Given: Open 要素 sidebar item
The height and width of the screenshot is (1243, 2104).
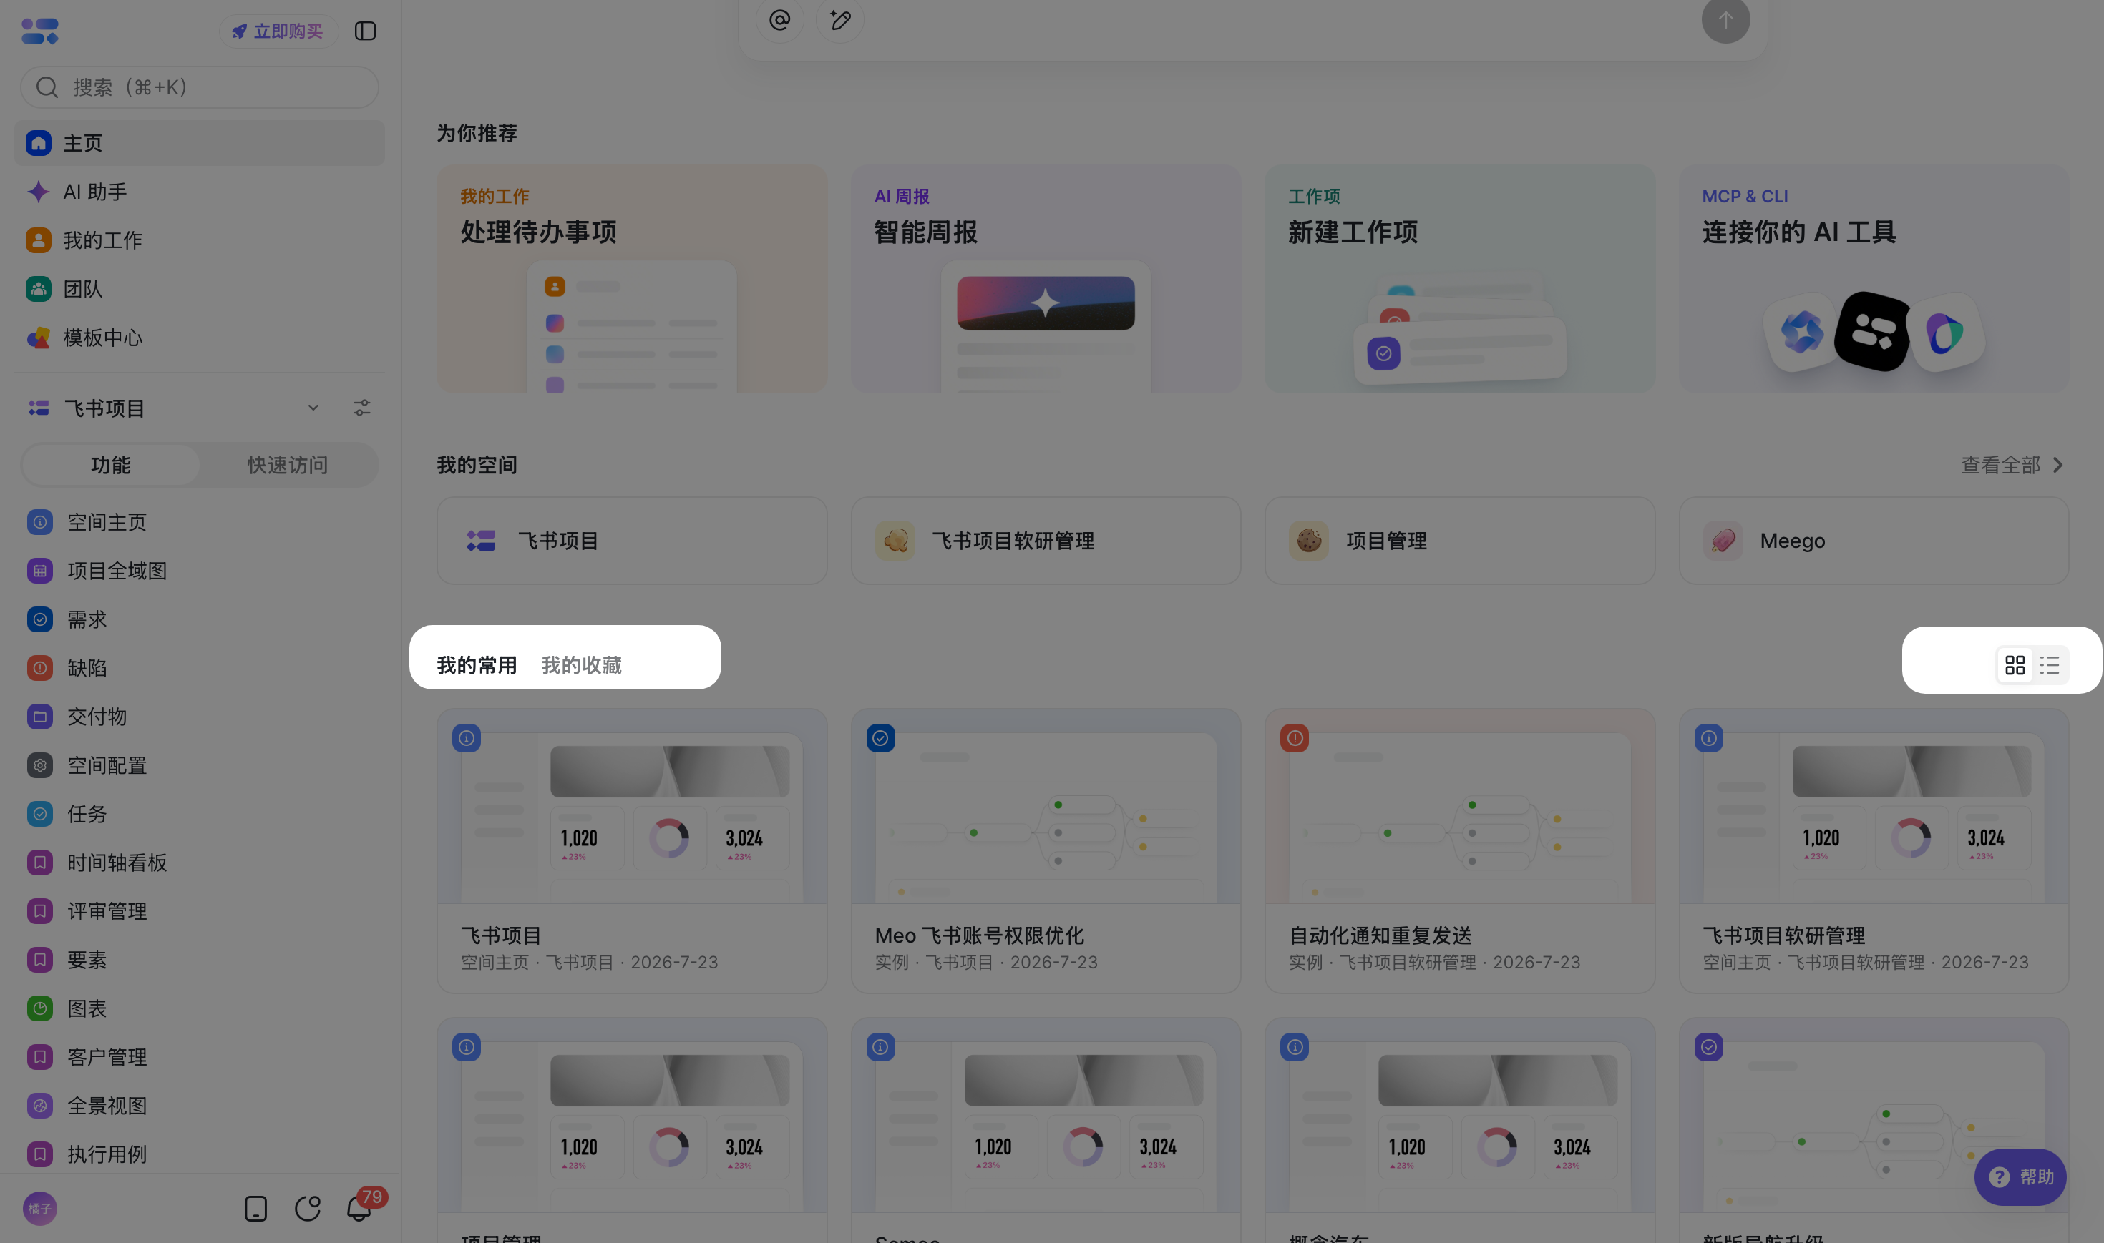Looking at the screenshot, I should point(200,959).
